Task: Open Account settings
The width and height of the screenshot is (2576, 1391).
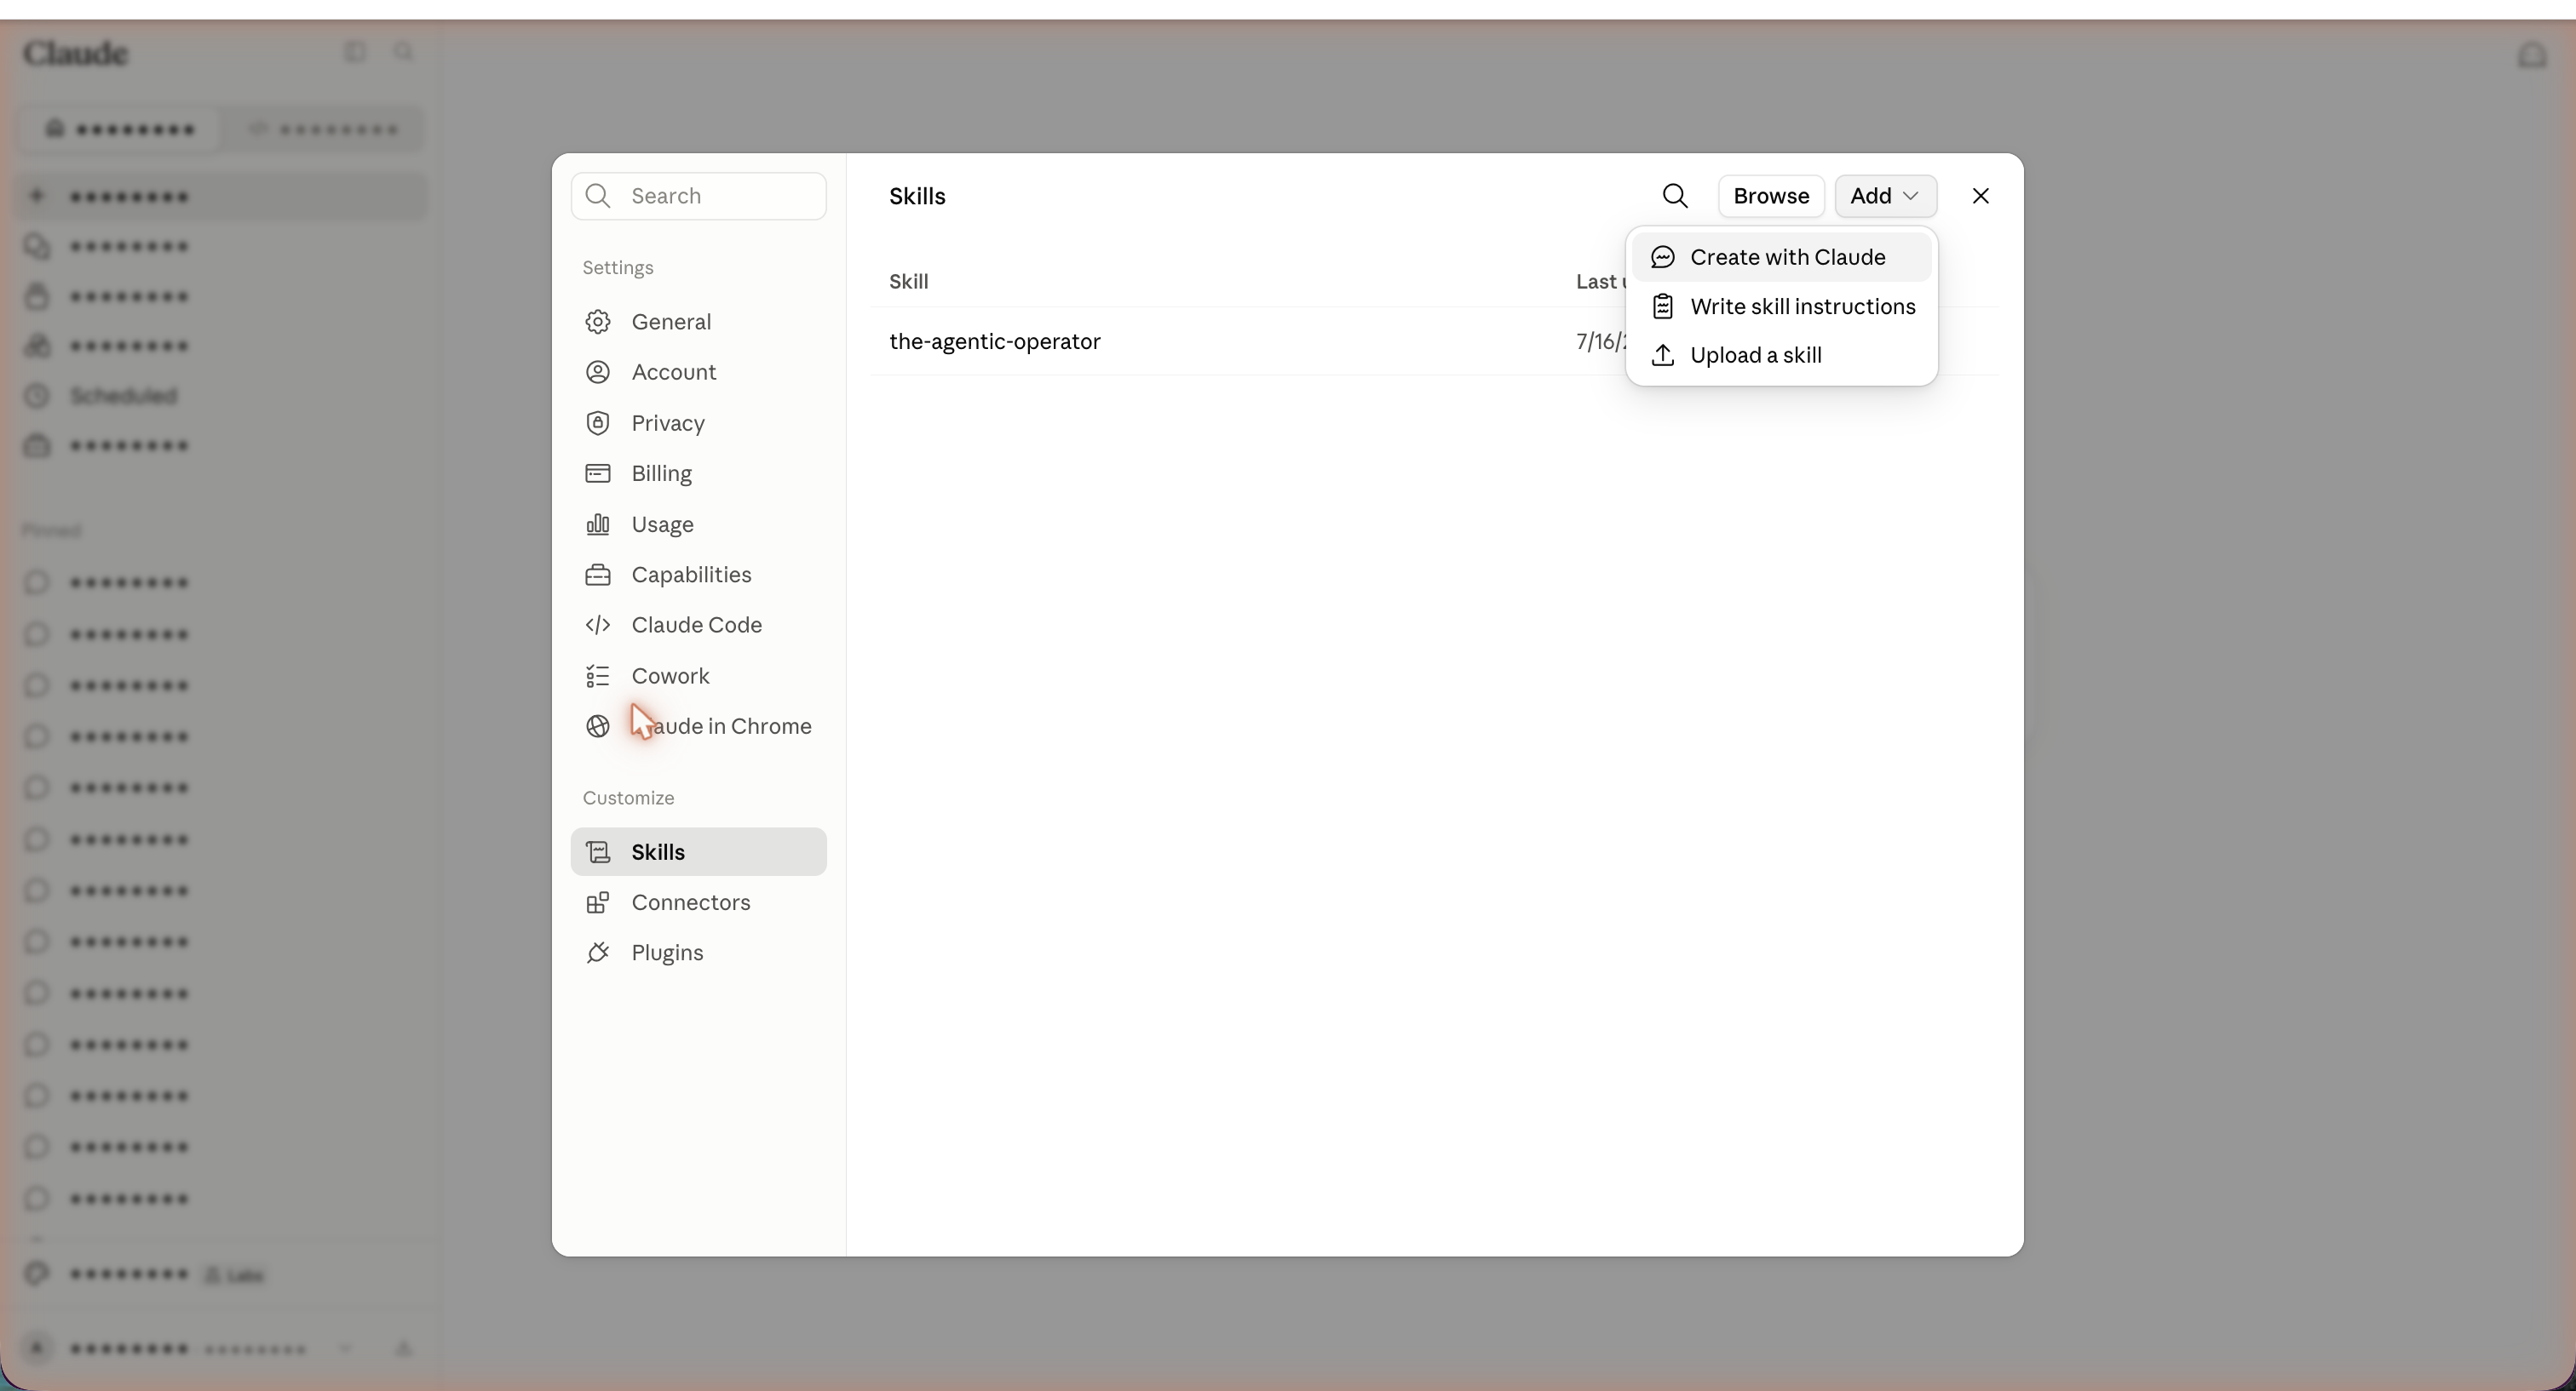Action: coord(698,372)
